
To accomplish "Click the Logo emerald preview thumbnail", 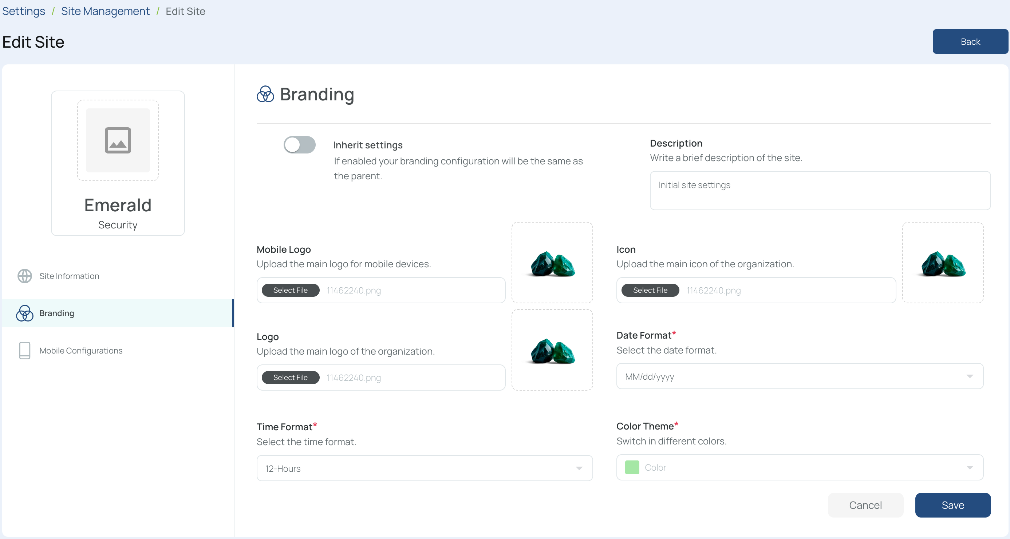I will pos(552,350).
